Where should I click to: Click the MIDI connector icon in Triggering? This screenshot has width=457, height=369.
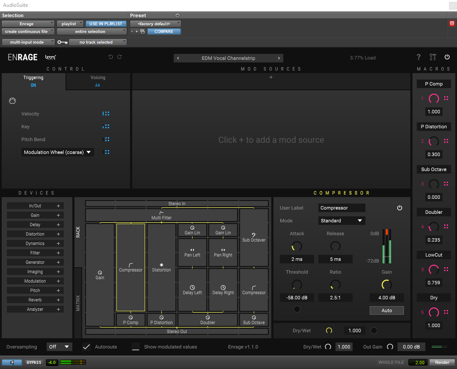tap(12, 101)
